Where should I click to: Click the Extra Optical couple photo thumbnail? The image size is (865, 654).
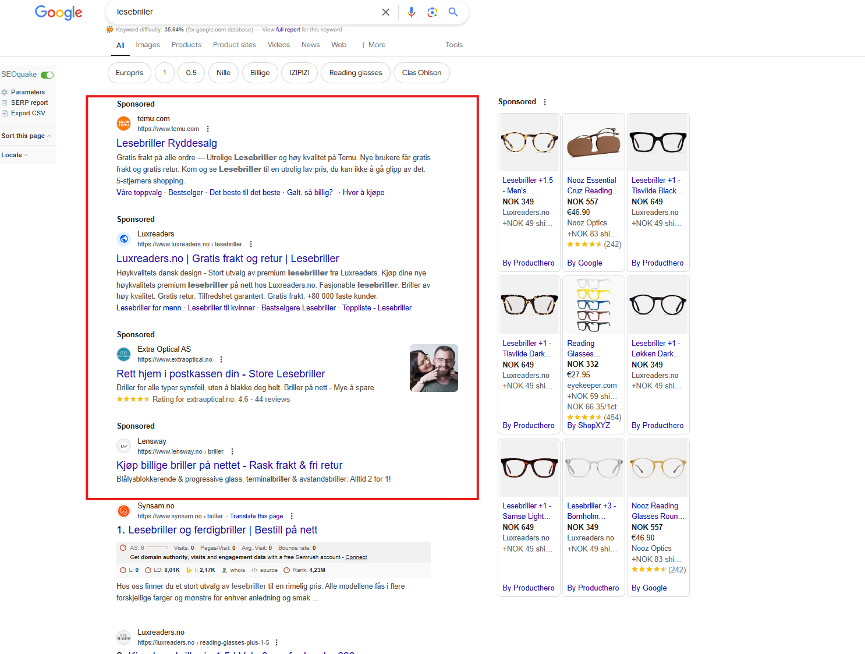point(434,368)
